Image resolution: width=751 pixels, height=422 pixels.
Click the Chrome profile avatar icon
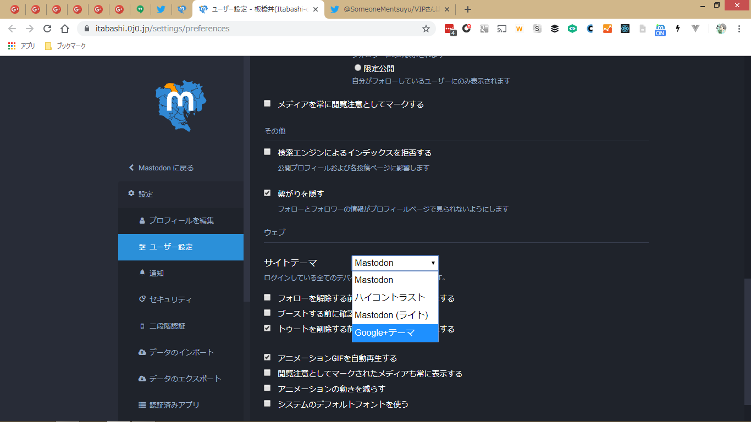[721, 29]
